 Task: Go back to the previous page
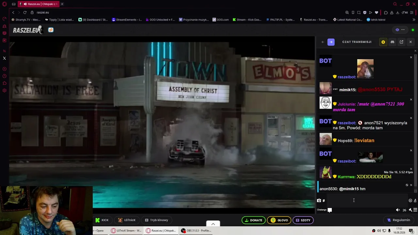13,12
